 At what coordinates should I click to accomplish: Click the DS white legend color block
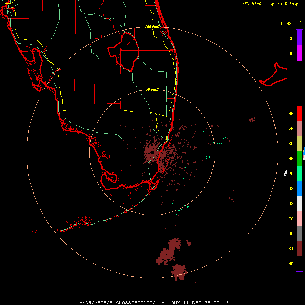coord(299,203)
